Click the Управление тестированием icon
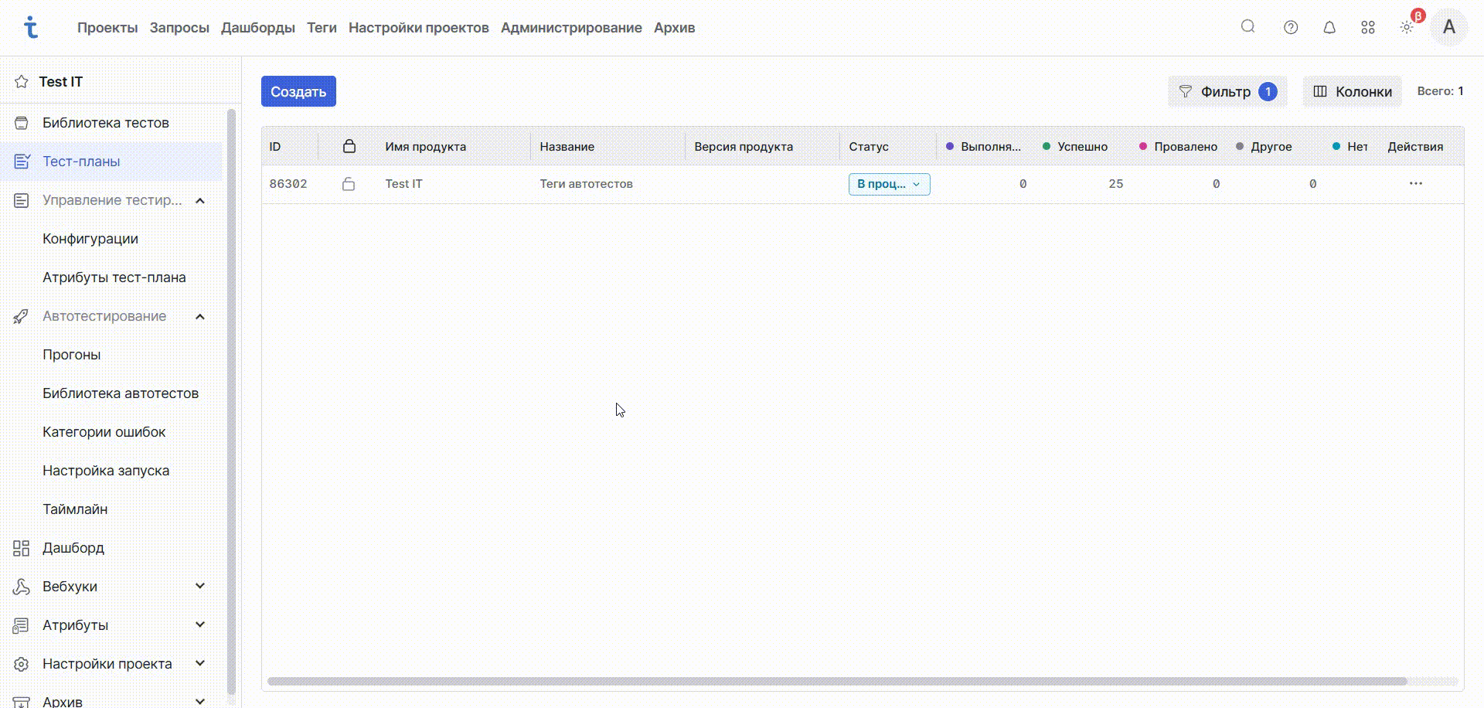This screenshot has height=708, width=1484. 22,200
